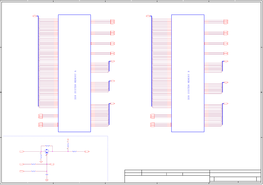Click the top-left bus port of Memory A
This screenshot has width=263, height=185.
coord(35,16)
